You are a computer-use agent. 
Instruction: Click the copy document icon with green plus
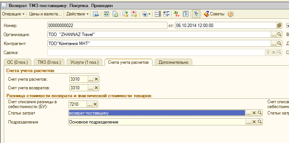tap(115, 14)
